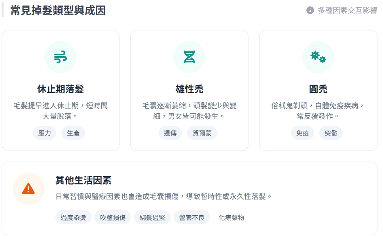Viewport: 383px width, 239px height.
Task: Click the wind icon above 休止期落髮
Action: 61,57
